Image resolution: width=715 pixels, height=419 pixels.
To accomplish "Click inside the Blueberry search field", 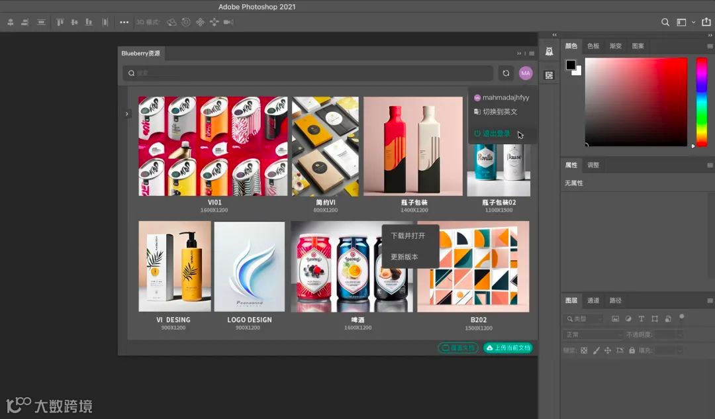I will click(309, 73).
